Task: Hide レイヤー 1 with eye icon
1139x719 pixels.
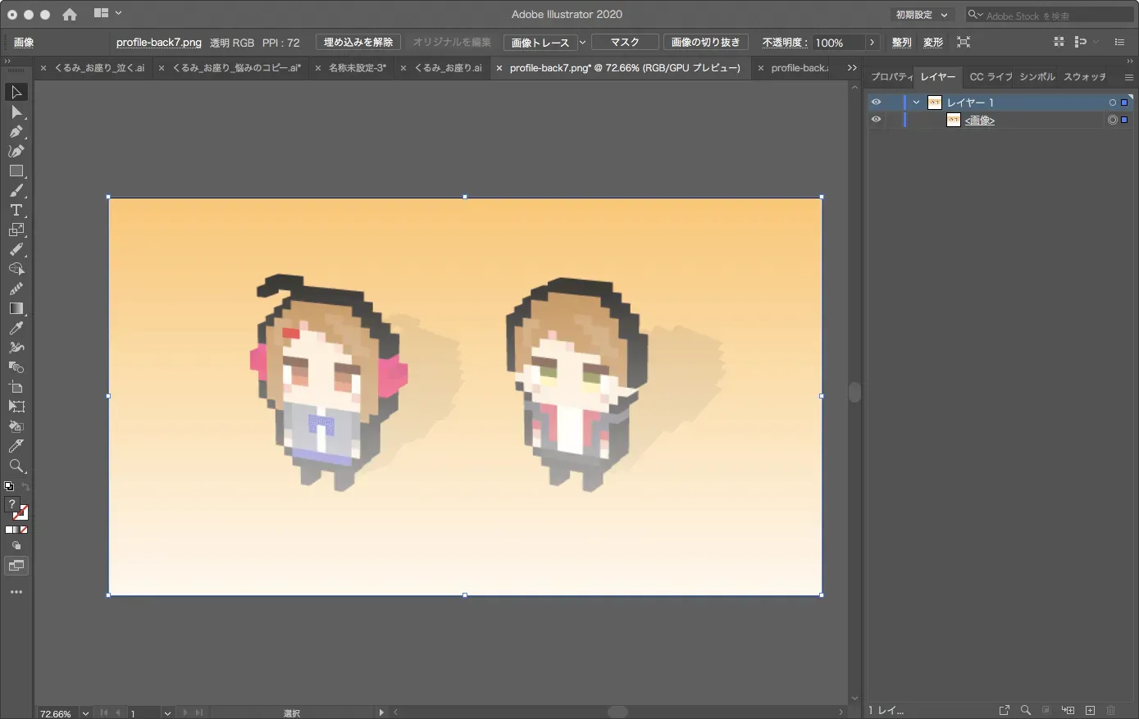Action: click(x=876, y=102)
